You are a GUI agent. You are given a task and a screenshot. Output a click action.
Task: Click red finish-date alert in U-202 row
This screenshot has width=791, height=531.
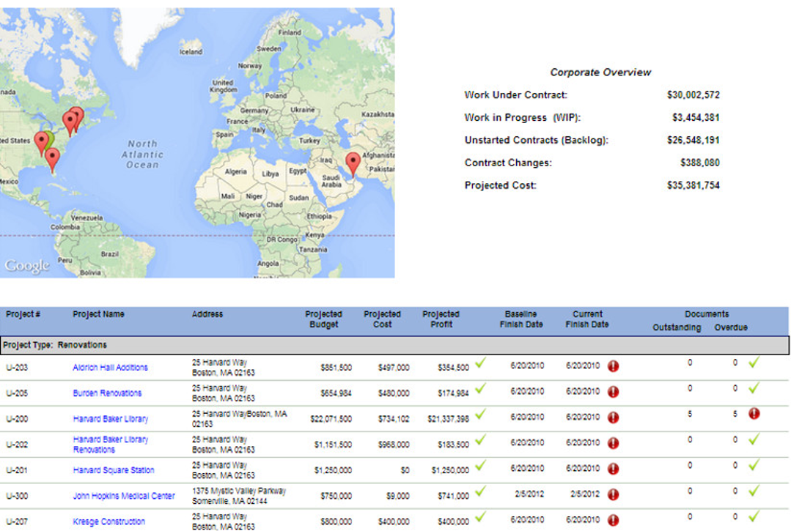coord(614,443)
